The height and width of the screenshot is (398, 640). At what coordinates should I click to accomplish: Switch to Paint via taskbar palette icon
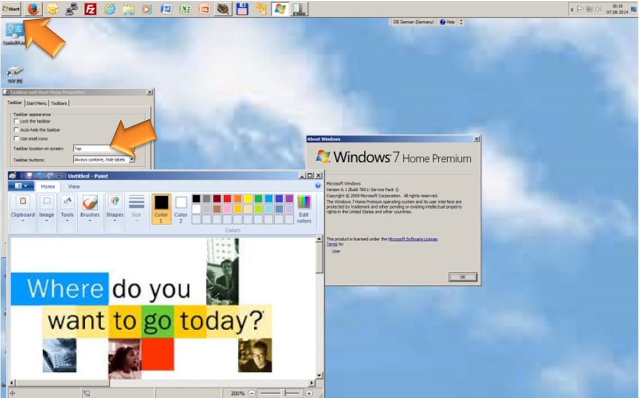pyautogui.click(x=223, y=9)
